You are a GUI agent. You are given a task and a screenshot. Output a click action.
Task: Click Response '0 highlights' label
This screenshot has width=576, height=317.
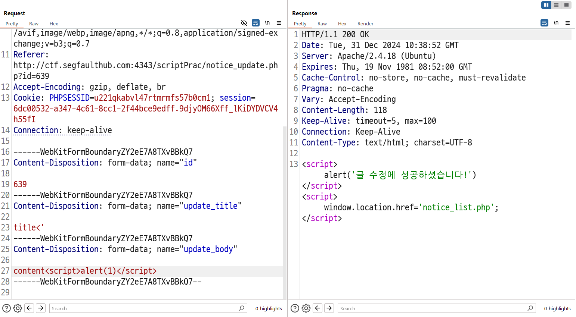pyautogui.click(x=557, y=308)
